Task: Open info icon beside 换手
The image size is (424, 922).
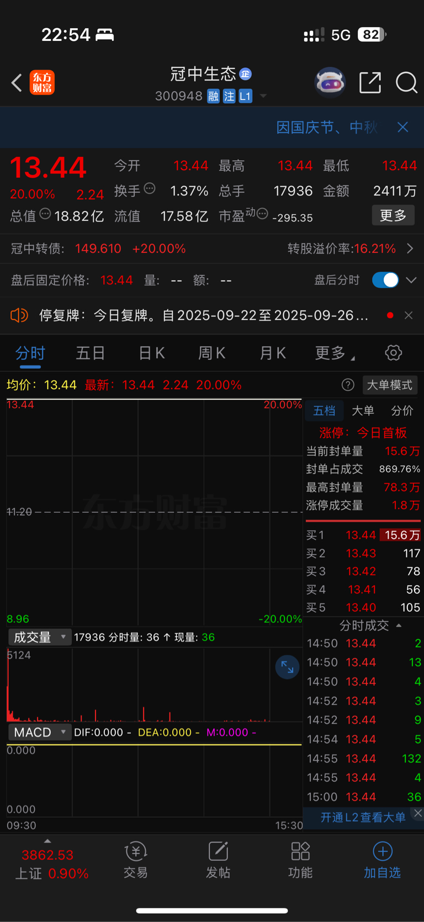Action: coord(150,189)
